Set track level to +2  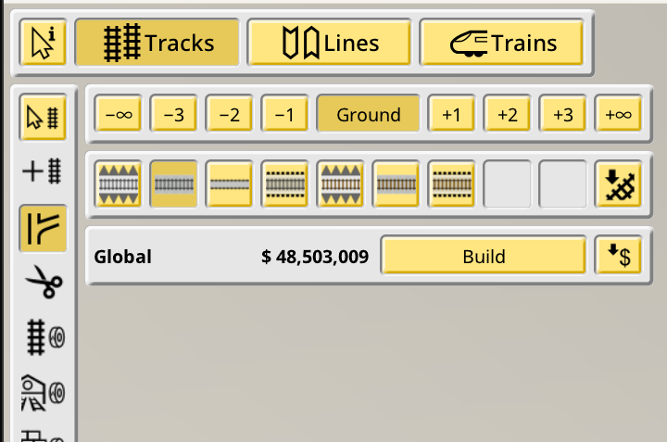[x=507, y=114]
